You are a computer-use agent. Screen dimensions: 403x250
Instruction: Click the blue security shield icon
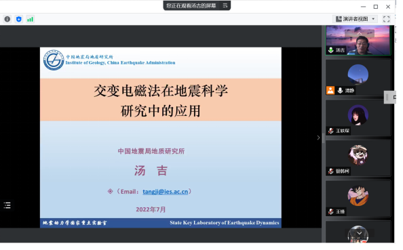coord(19,19)
